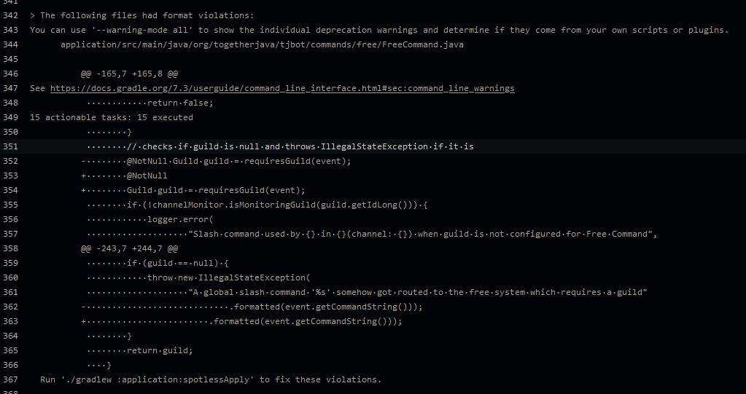Click the added '+ @NotNull' diff line
The height and width of the screenshot is (394, 746).
[x=124, y=176]
